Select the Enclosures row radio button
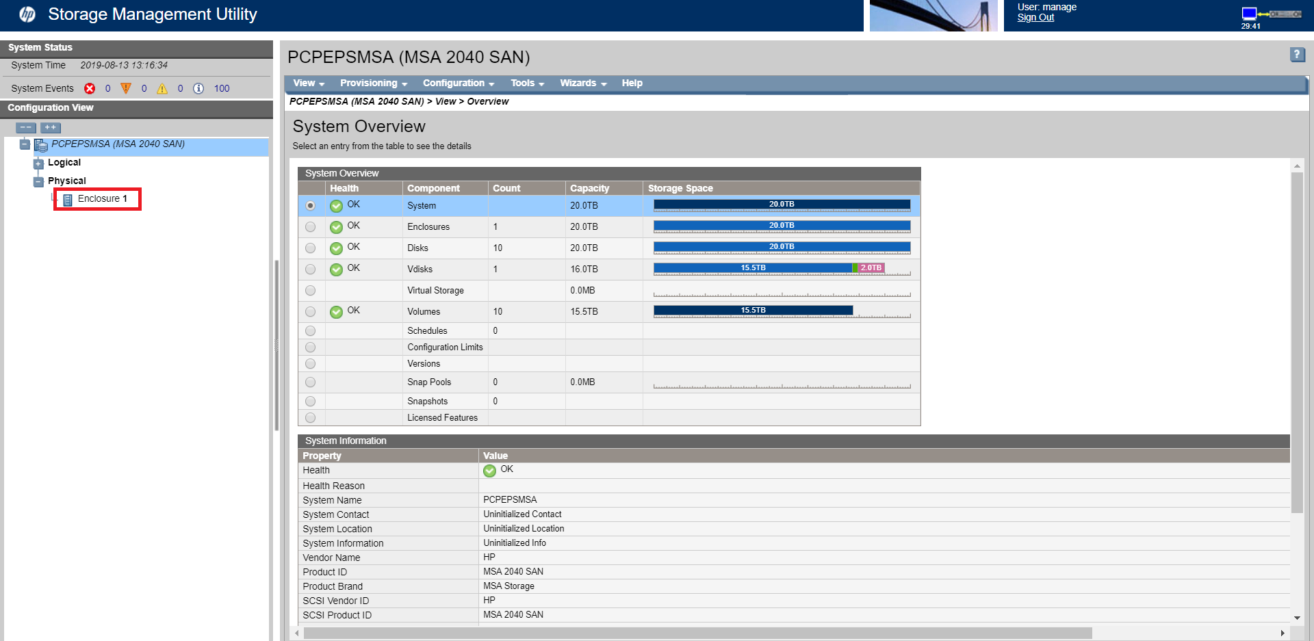1314x641 pixels. coord(311,226)
